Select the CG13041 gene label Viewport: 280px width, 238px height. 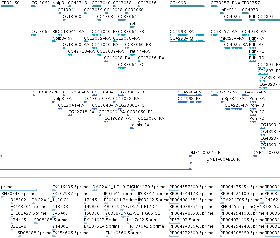click(67, 10)
